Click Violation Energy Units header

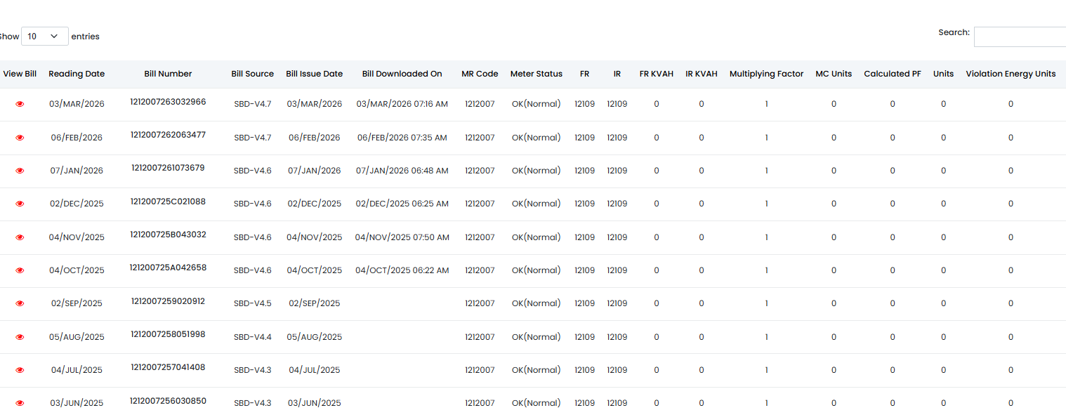pyautogui.click(x=1011, y=74)
